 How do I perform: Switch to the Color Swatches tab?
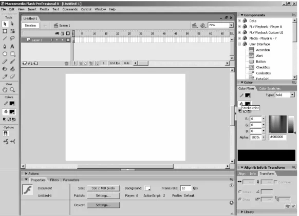[x=270, y=89]
